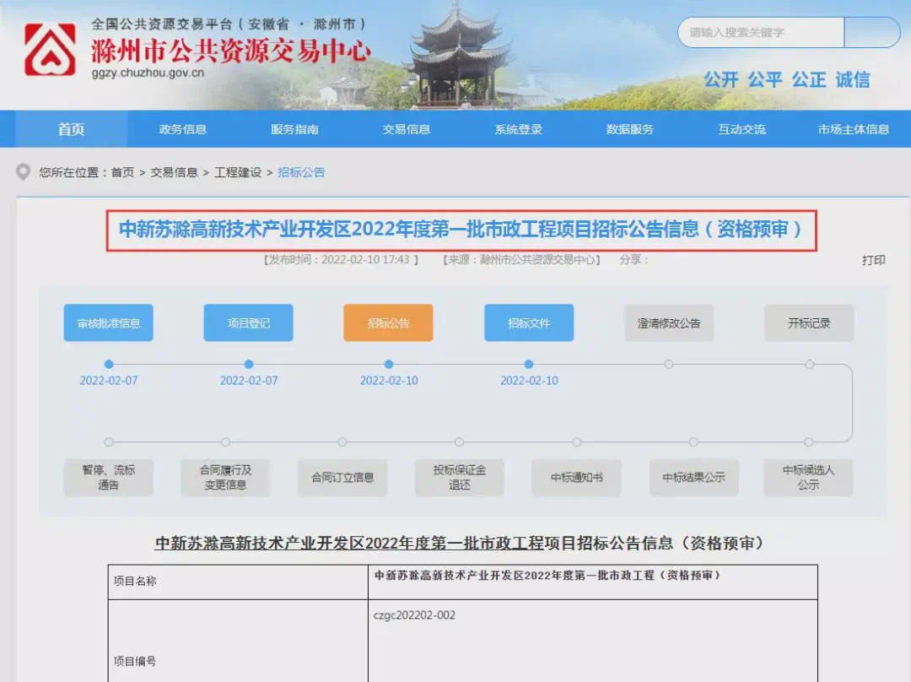This screenshot has width=911, height=682.
Task: Open the 招标文件 stage button
Action: point(529,323)
